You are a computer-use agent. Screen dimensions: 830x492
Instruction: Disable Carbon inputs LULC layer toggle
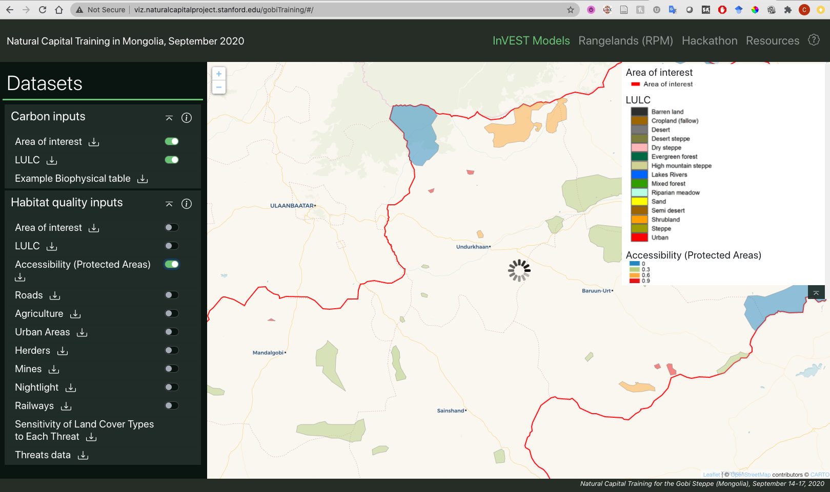click(172, 160)
